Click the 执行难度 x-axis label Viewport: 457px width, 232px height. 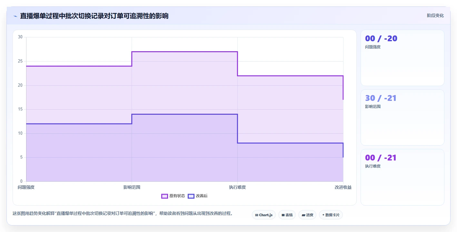237,187
